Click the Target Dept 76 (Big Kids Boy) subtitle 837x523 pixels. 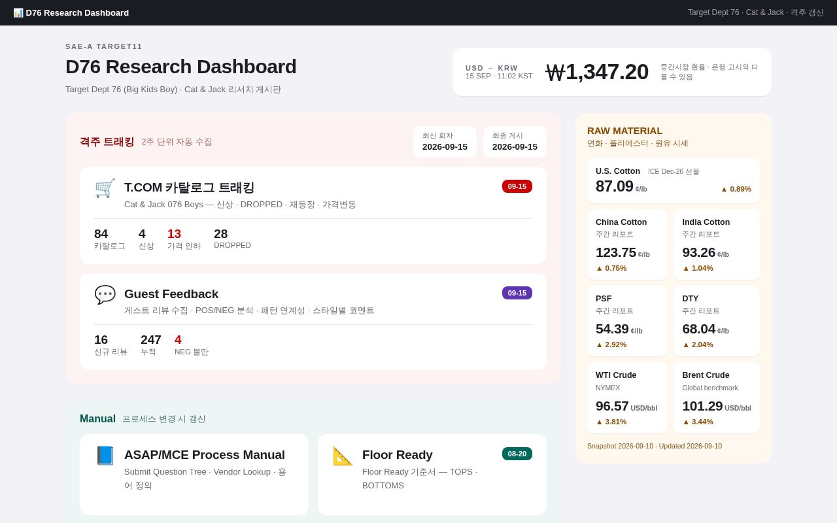pyautogui.click(x=173, y=90)
